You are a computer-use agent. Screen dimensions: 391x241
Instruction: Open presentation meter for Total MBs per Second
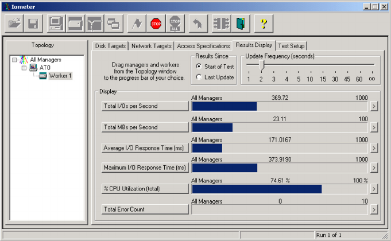pyautogui.click(x=374, y=127)
